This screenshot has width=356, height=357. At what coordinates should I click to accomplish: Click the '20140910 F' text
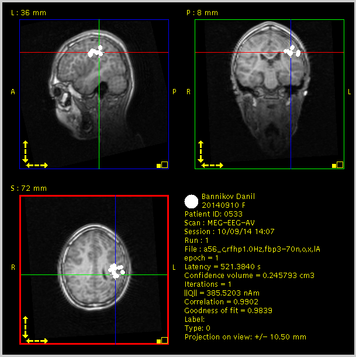[224, 205]
